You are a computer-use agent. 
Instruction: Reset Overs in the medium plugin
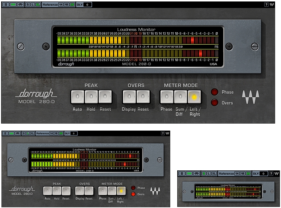coord(89,191)
